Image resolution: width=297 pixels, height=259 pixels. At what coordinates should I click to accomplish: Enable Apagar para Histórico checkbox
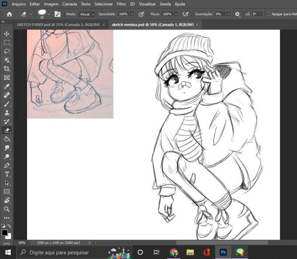[269, 14]
